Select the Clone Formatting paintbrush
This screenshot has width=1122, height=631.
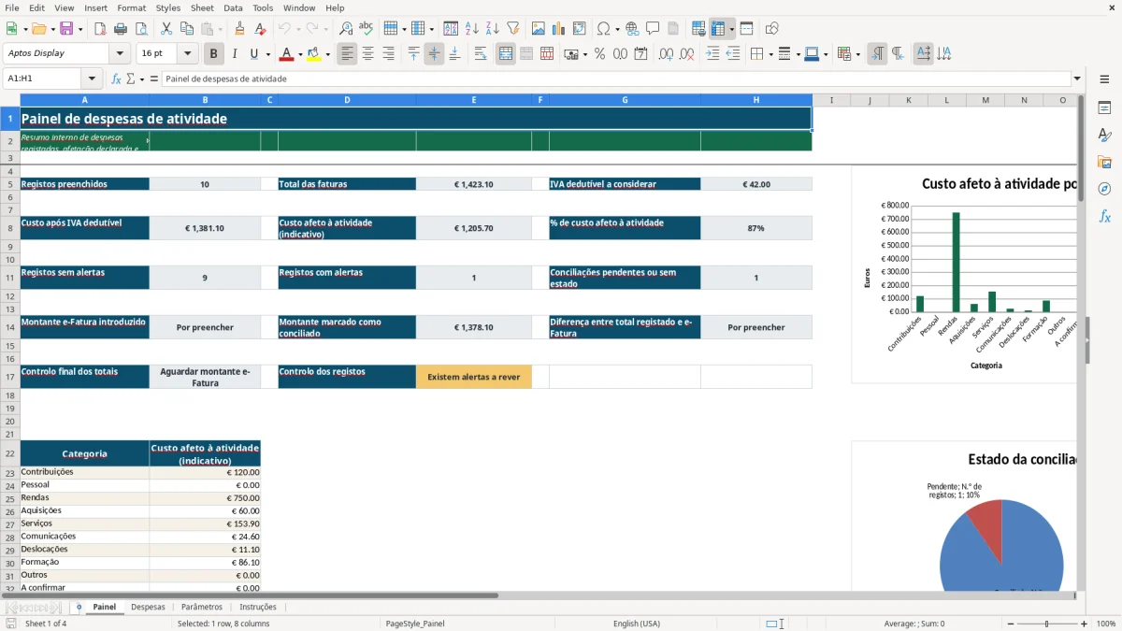point(240,29)
